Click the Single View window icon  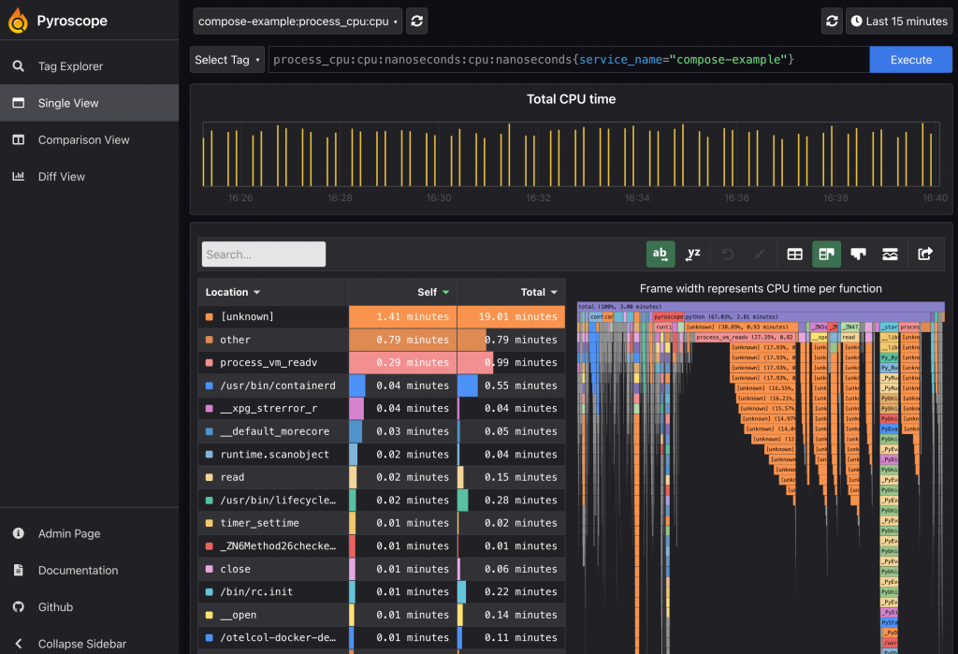pos(19,103)
